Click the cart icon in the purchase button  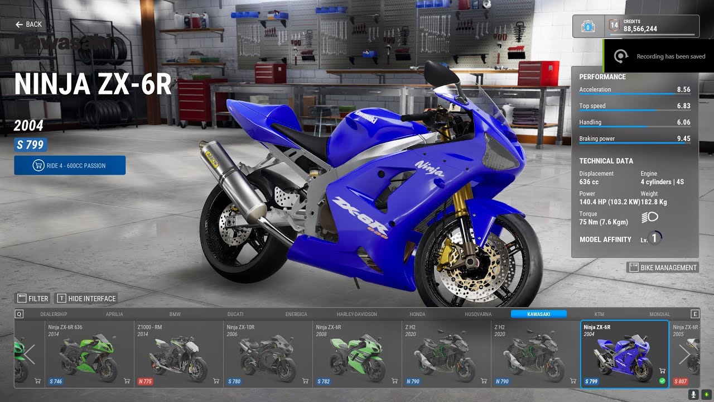click(x=38, y=165)
